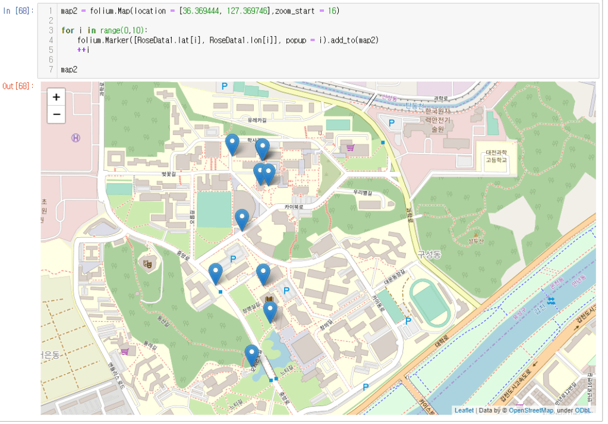Click the theater masks icon on map
608x424 pixels.
pos(147,262)
